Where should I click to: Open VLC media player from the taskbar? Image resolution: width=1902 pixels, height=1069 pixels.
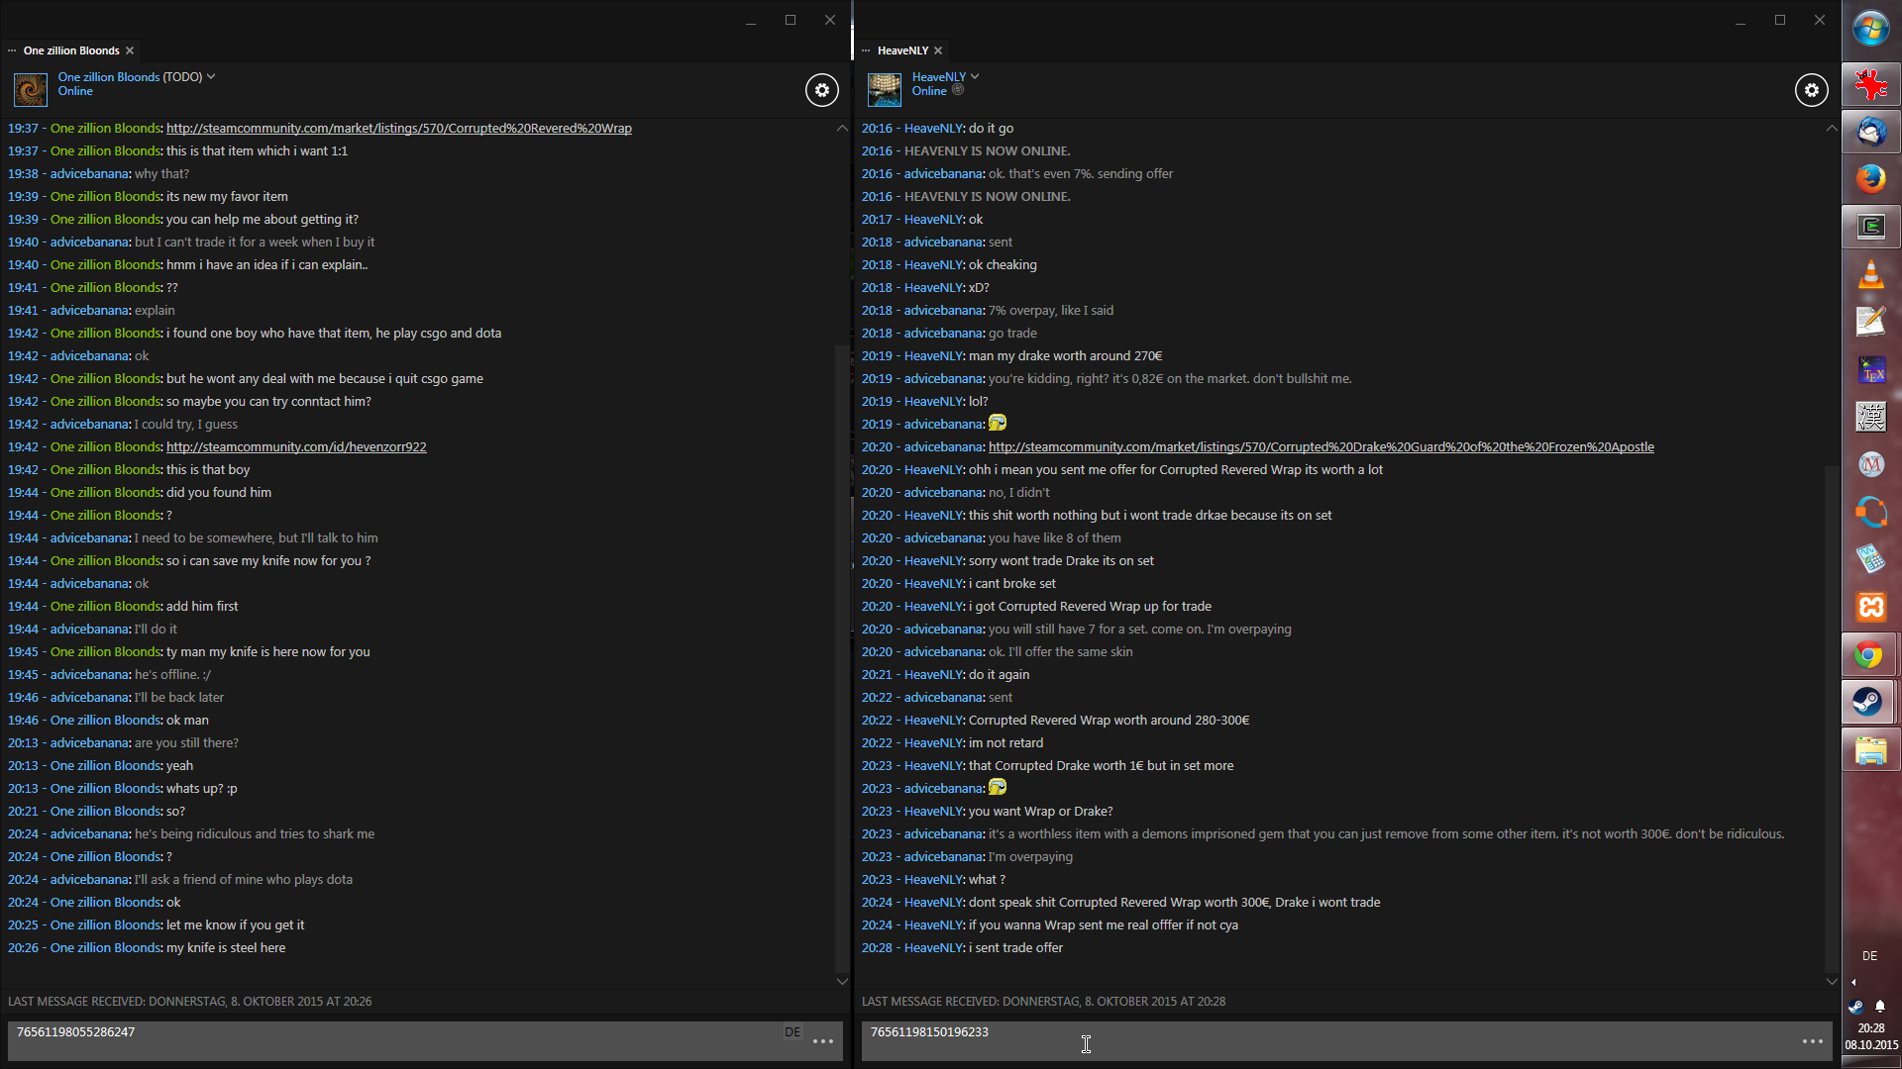[x=1869, y=274]
